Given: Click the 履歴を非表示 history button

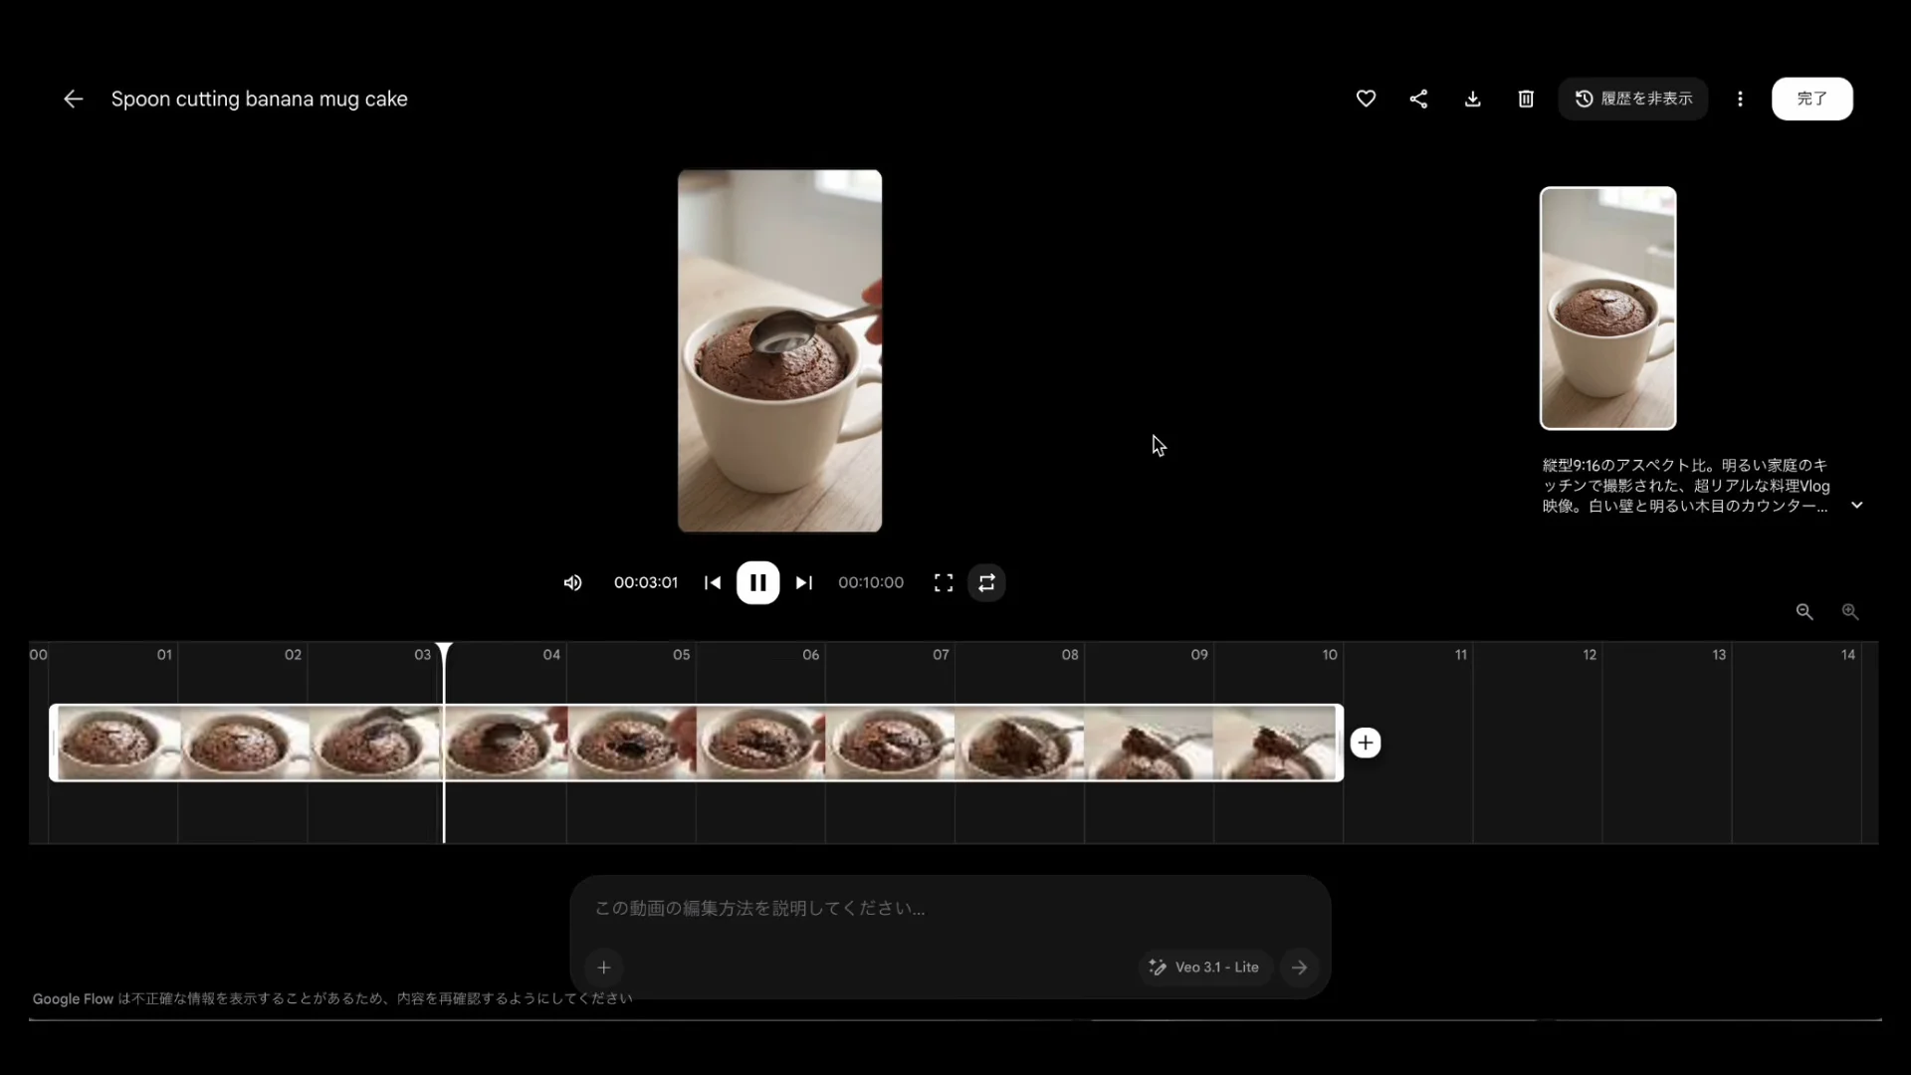Looking at the screenshot, I should [1632, 99].
